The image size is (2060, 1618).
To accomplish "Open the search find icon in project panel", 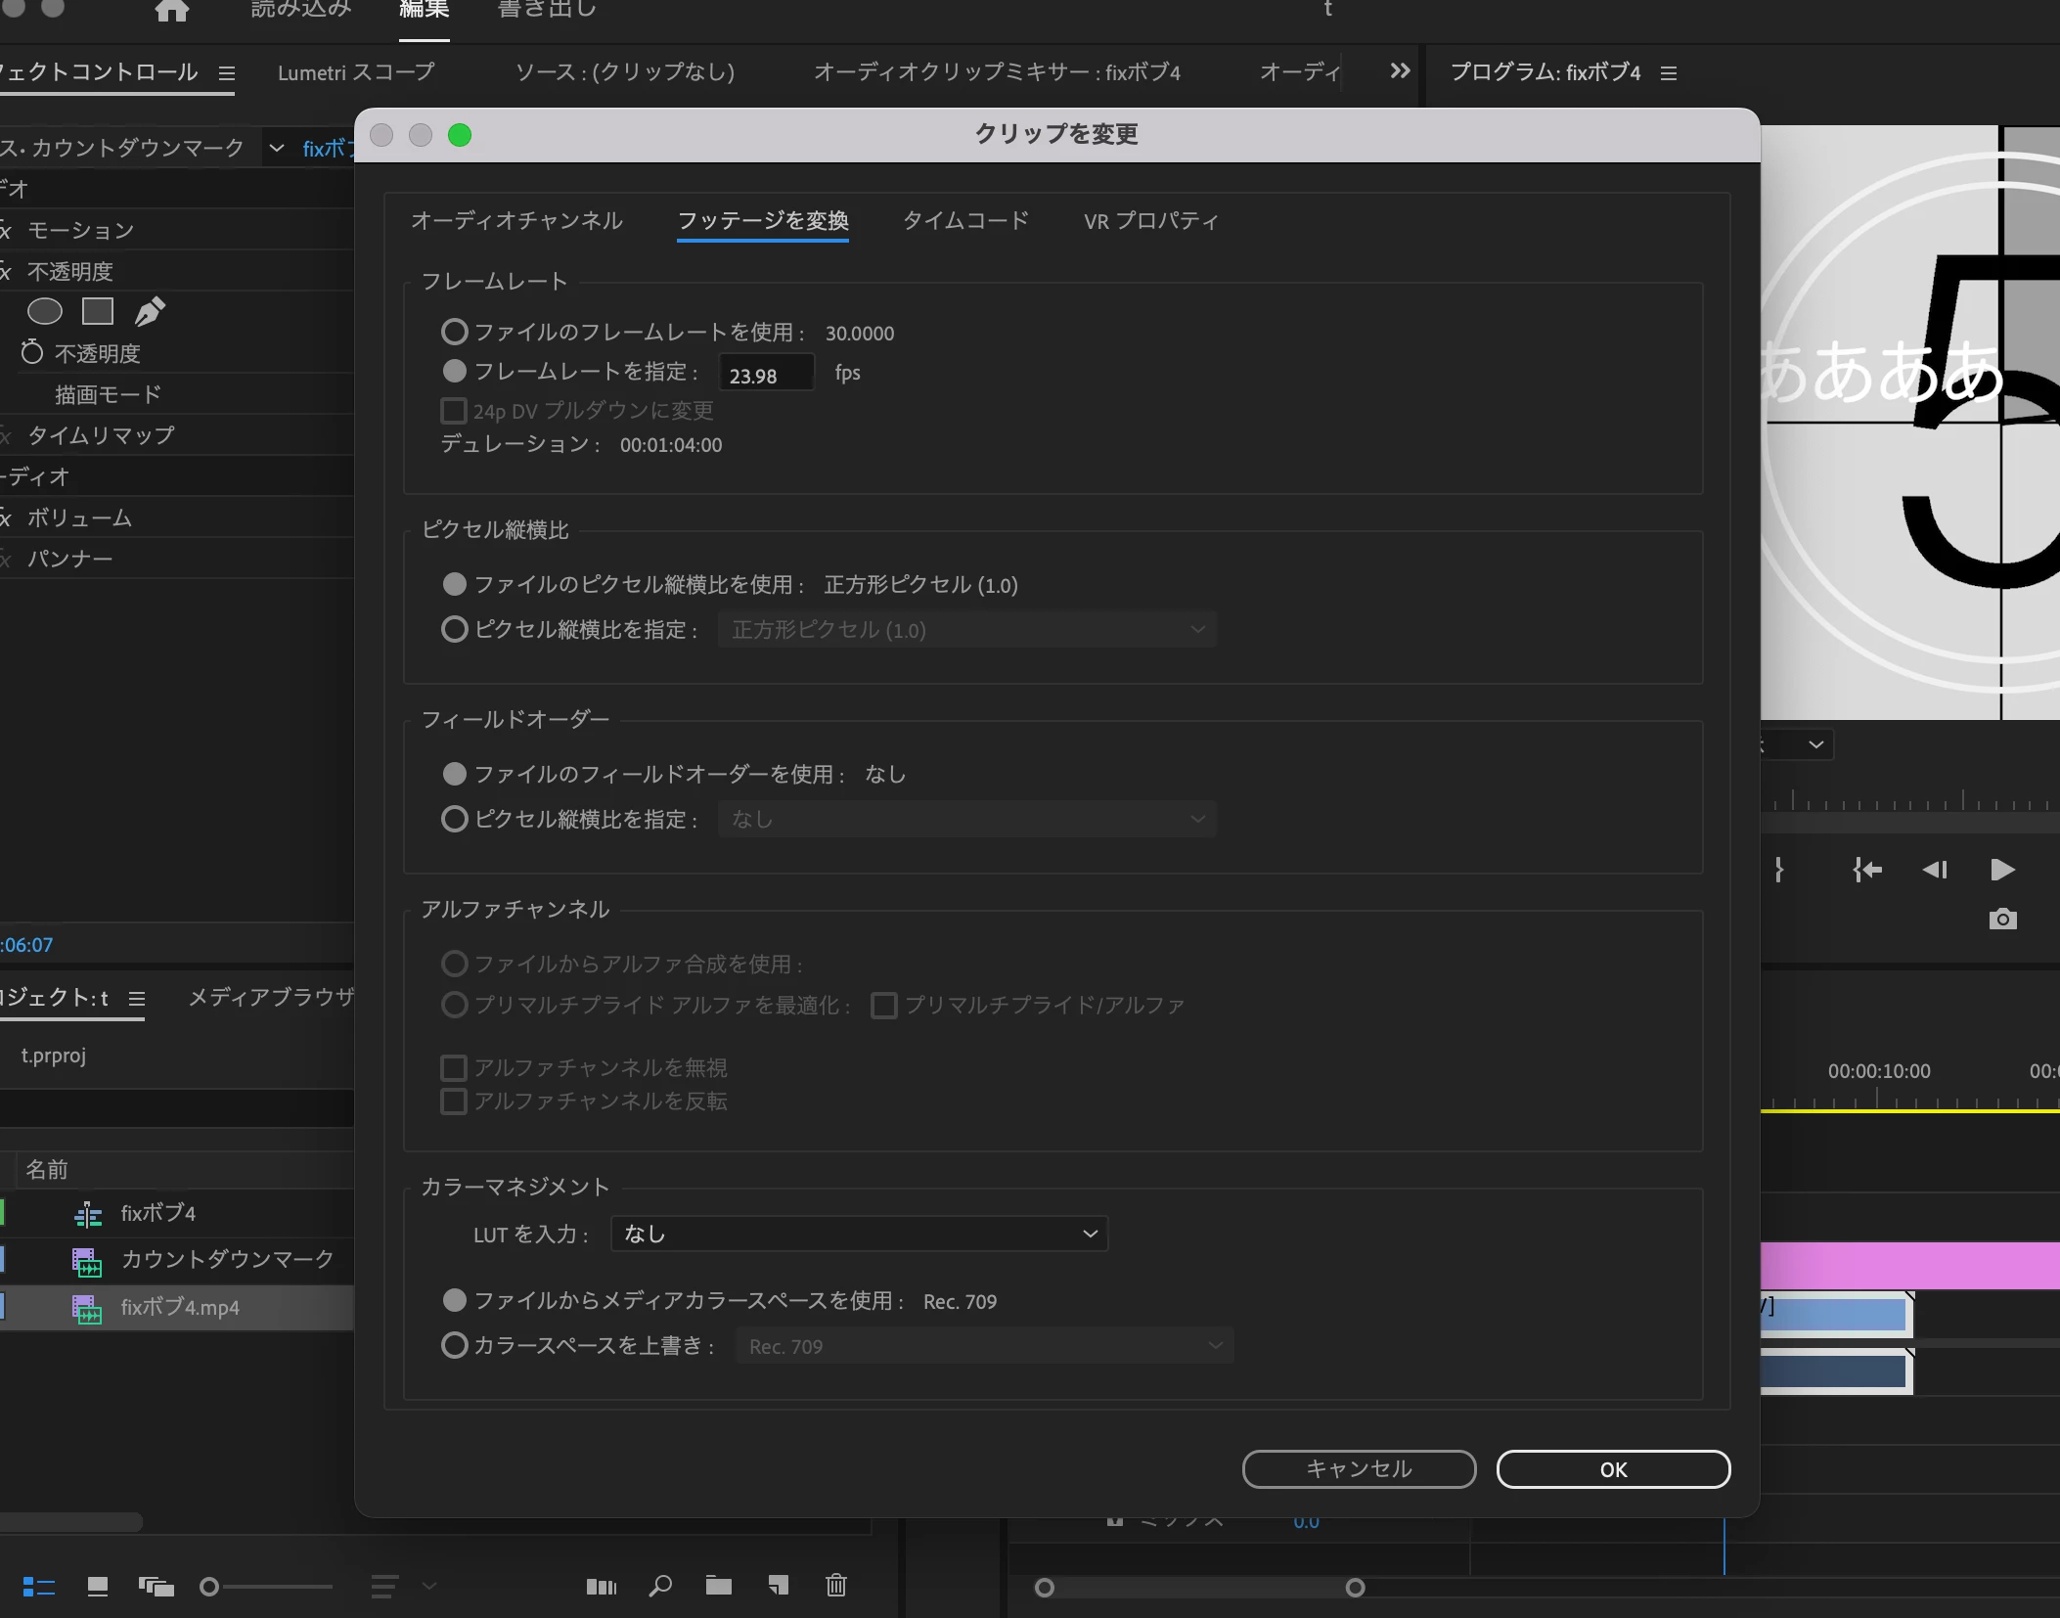I will tap(660, 1586).
